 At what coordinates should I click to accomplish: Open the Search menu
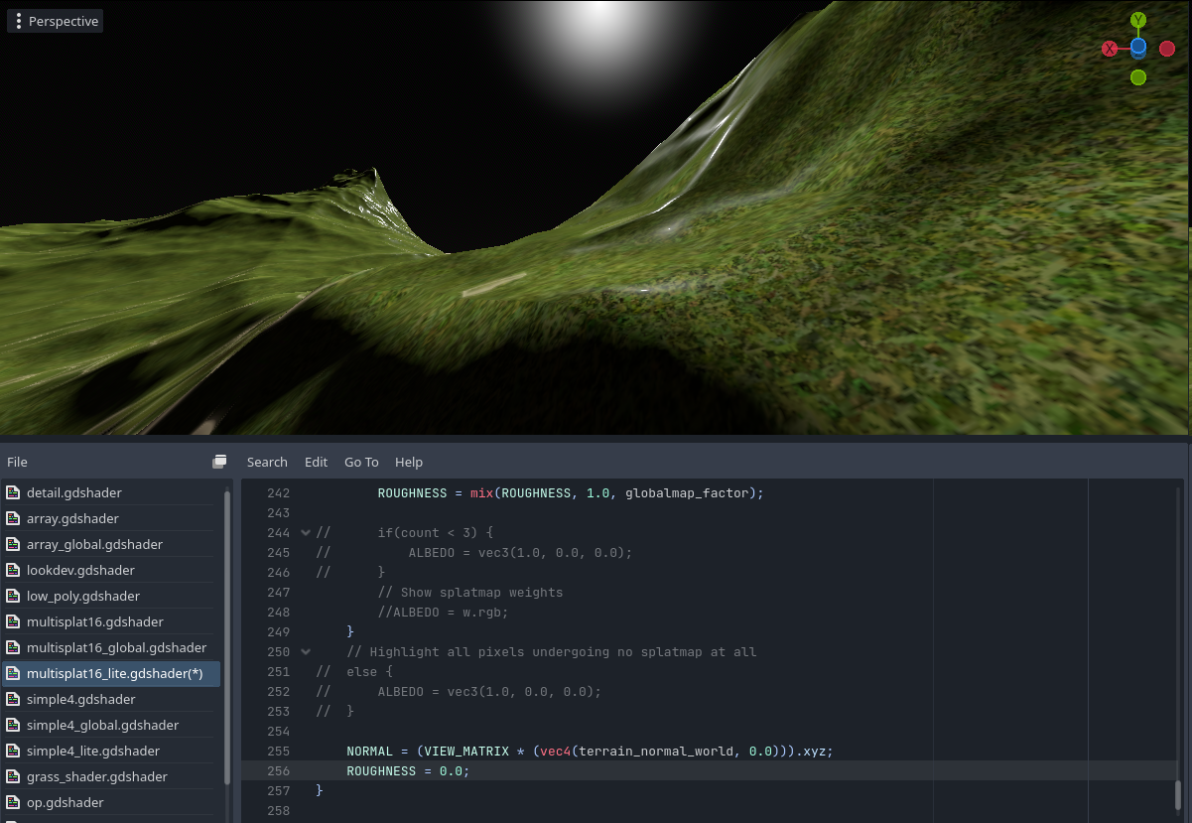[267, 461]
